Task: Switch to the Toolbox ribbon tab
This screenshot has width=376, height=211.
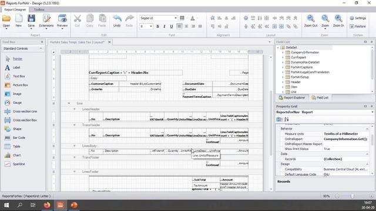Action: pyautogui.click(x=39, y=9)
